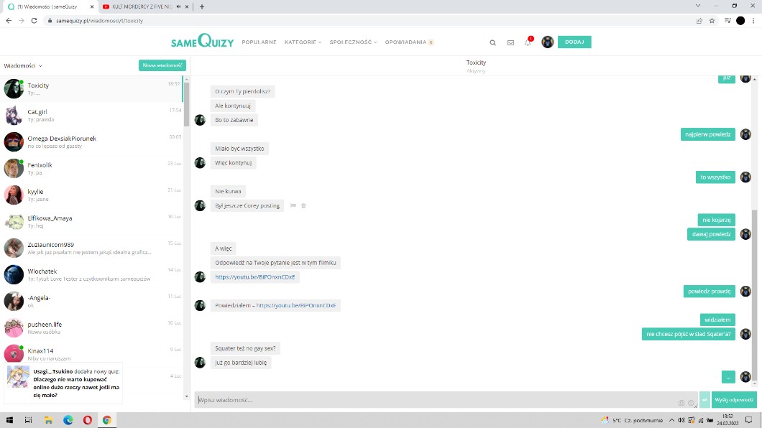Click the camera icon in message box
The image size is (762, 428).
[x=681, y=403]
